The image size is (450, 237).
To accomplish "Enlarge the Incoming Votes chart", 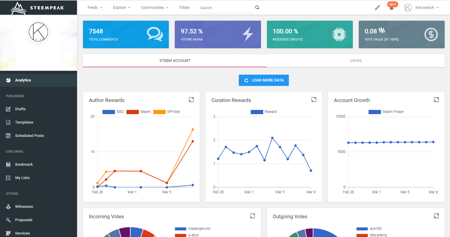I will [252, 216].
